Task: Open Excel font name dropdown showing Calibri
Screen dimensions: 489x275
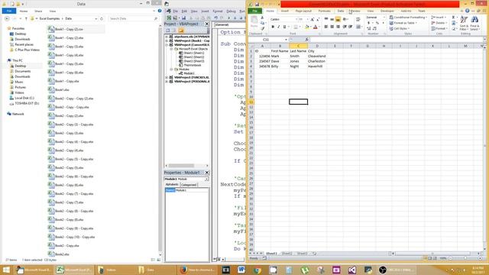Action: (x=296, y=19)
